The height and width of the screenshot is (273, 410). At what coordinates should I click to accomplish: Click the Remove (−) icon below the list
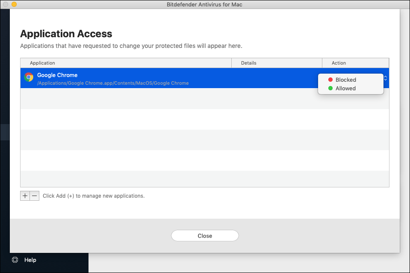[34, 196]
